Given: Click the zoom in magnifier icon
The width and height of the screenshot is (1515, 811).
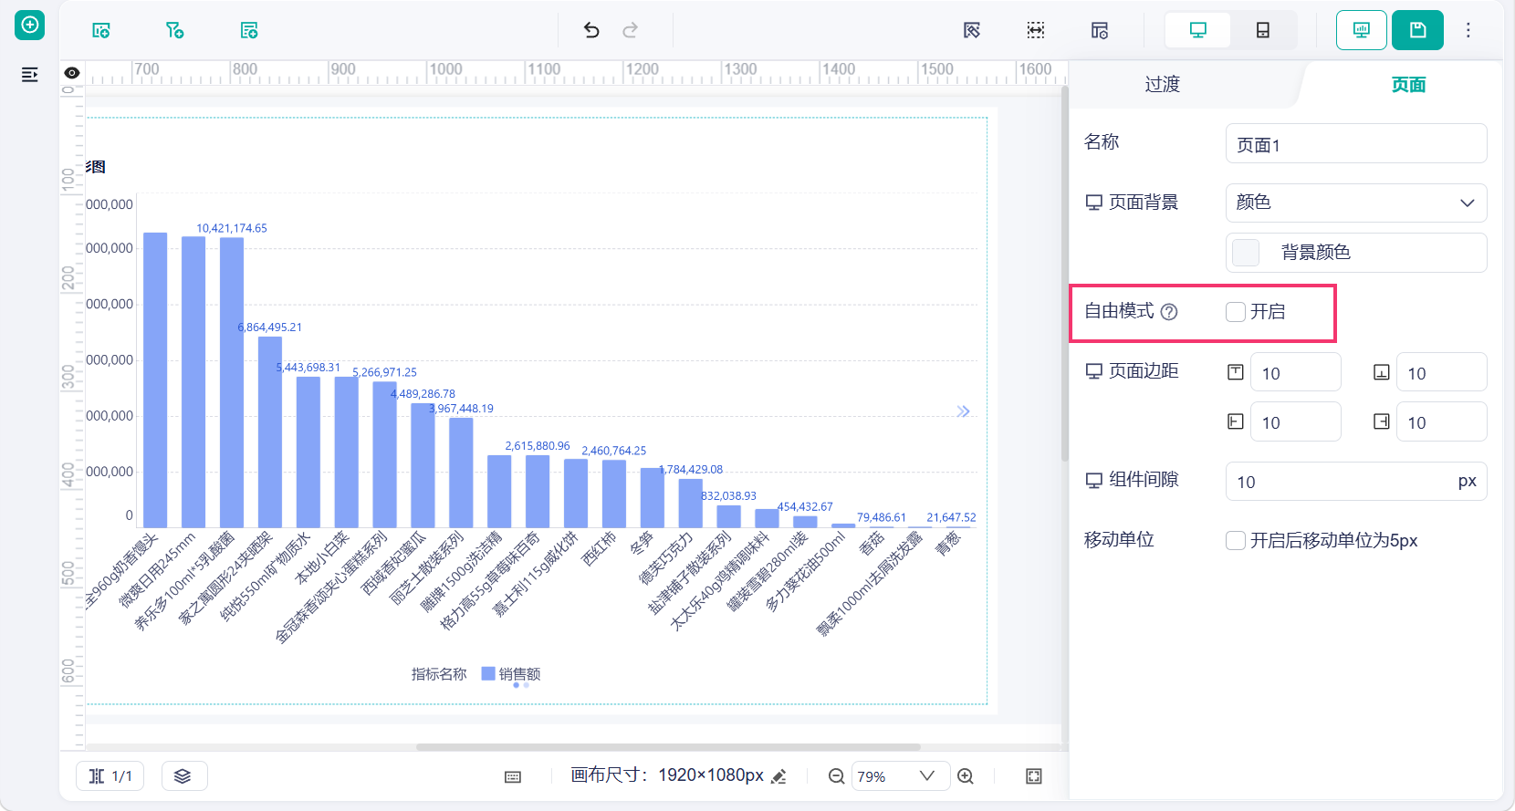Looking at the screenshot, I should 966,776.
